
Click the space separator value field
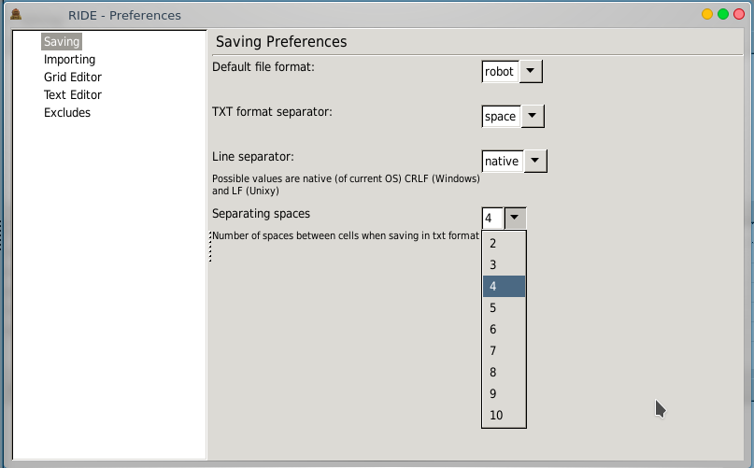[501, 116]
